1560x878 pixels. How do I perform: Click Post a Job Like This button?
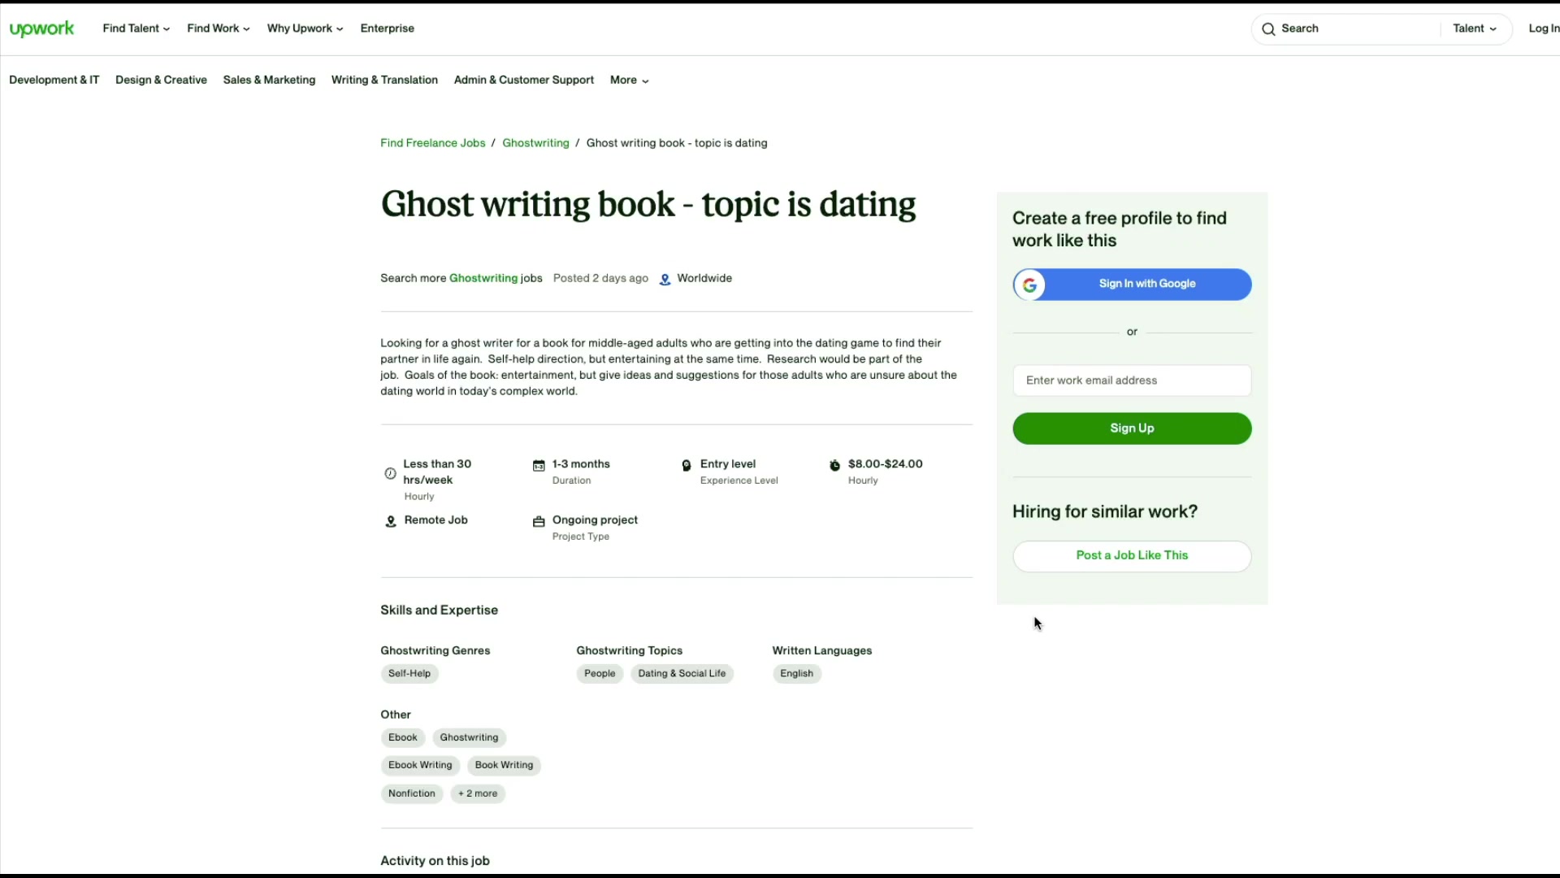click(x=1132, y=556)
